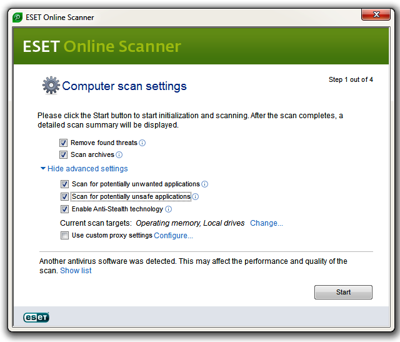Collapse the Hide advanced settings section
400x342 pixels.
pos(87,169)
